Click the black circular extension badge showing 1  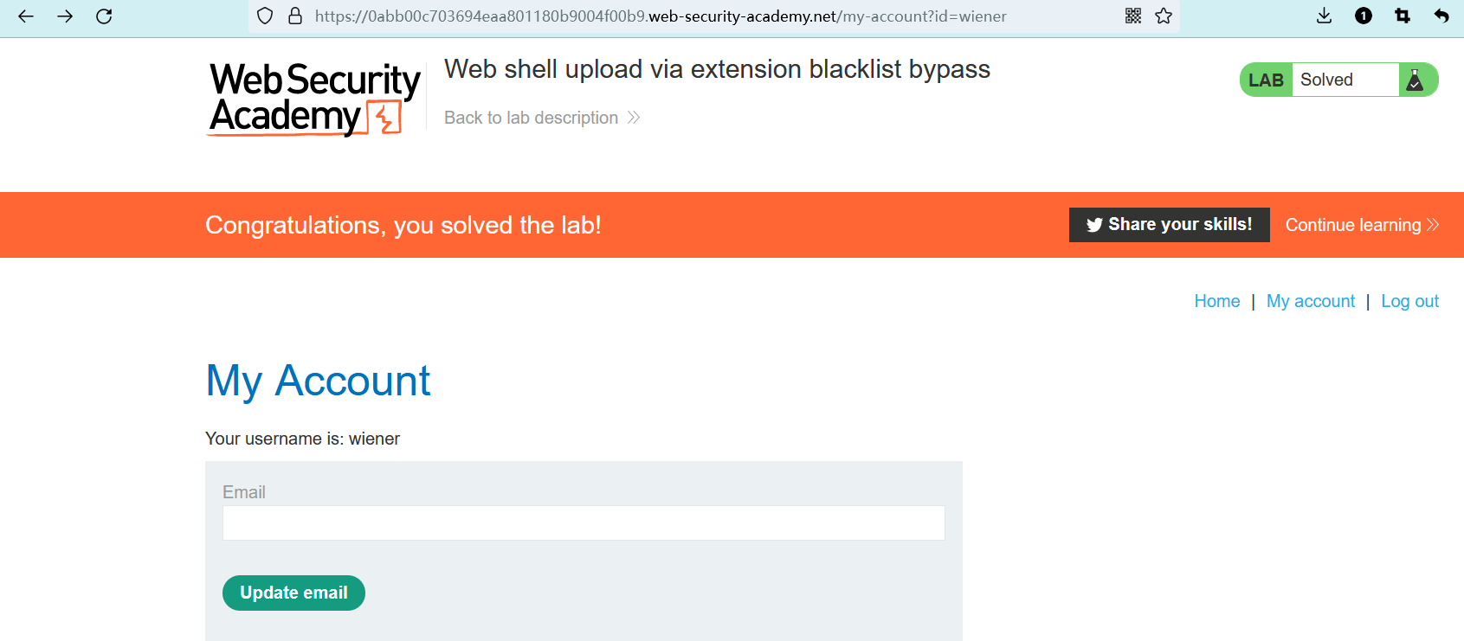pyautogui.click(x=1364, y=16)
